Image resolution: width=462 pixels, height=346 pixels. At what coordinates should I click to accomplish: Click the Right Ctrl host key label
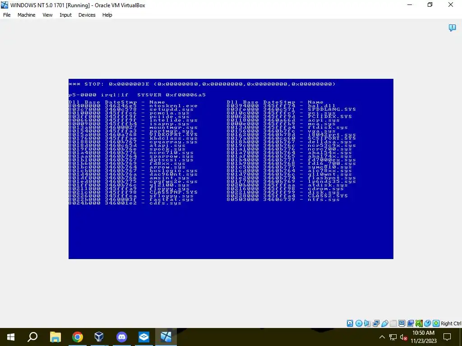tap(451, 323)
